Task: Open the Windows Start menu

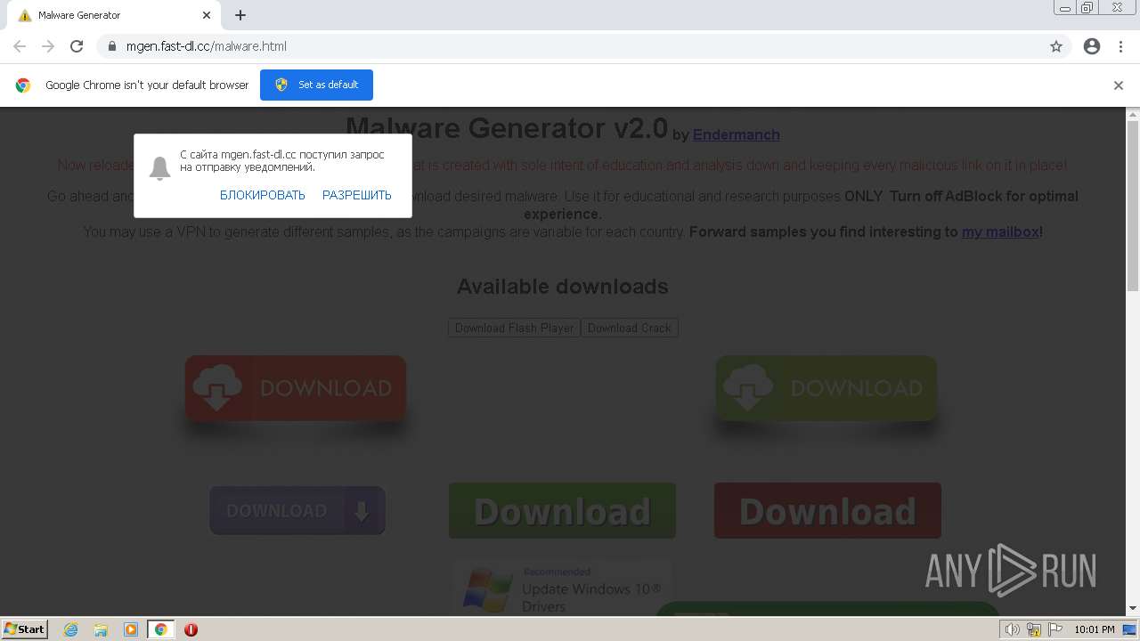Action: [x=25, y=629]
